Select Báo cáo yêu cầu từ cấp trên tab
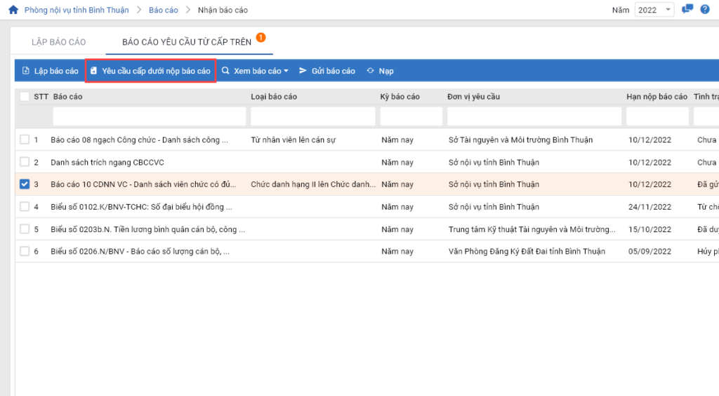 pyautogui.click(x=186, y=42)
